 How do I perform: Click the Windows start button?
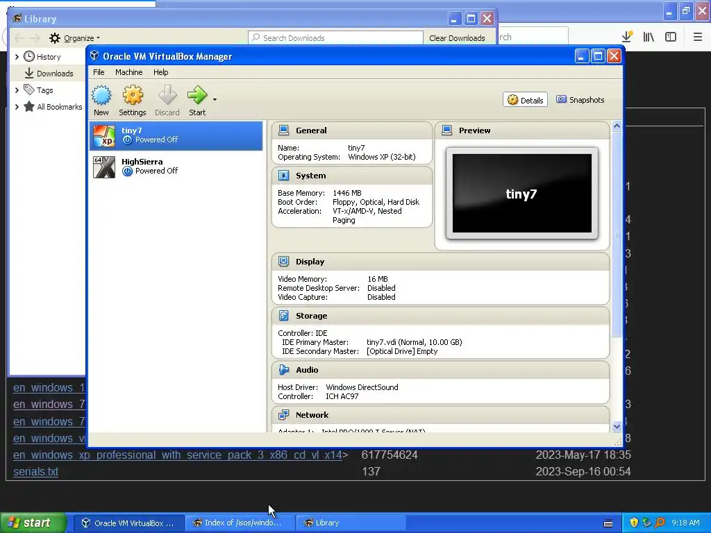pos(33,523)
